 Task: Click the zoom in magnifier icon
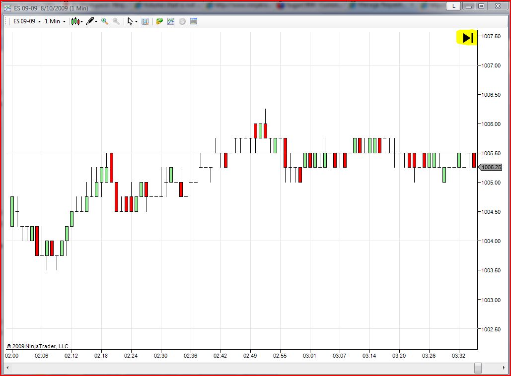pyautogui.click(x=105, y=21)
